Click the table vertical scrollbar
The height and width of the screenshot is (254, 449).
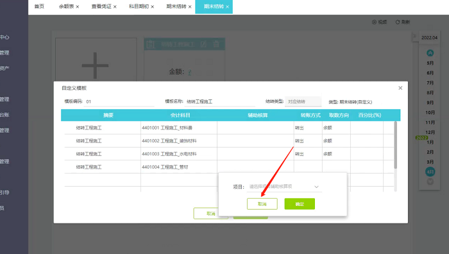[x=396, y=145]
